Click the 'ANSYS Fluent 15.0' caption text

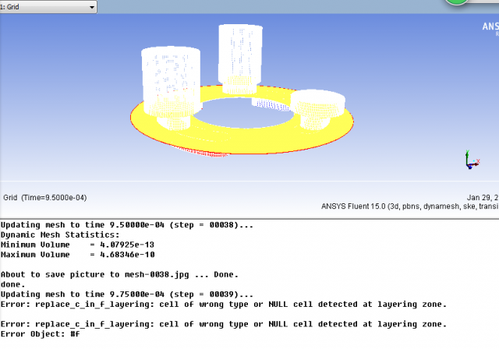[363, 206]
